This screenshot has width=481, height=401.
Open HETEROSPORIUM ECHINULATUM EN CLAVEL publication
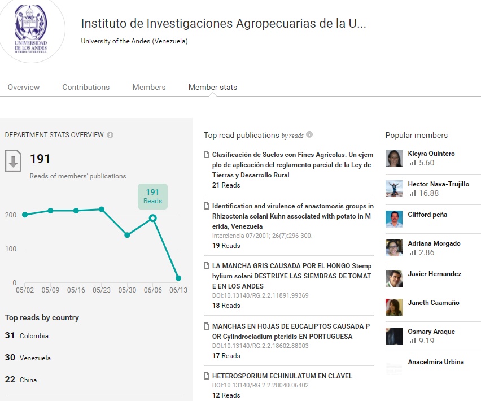tap(282, 376)
